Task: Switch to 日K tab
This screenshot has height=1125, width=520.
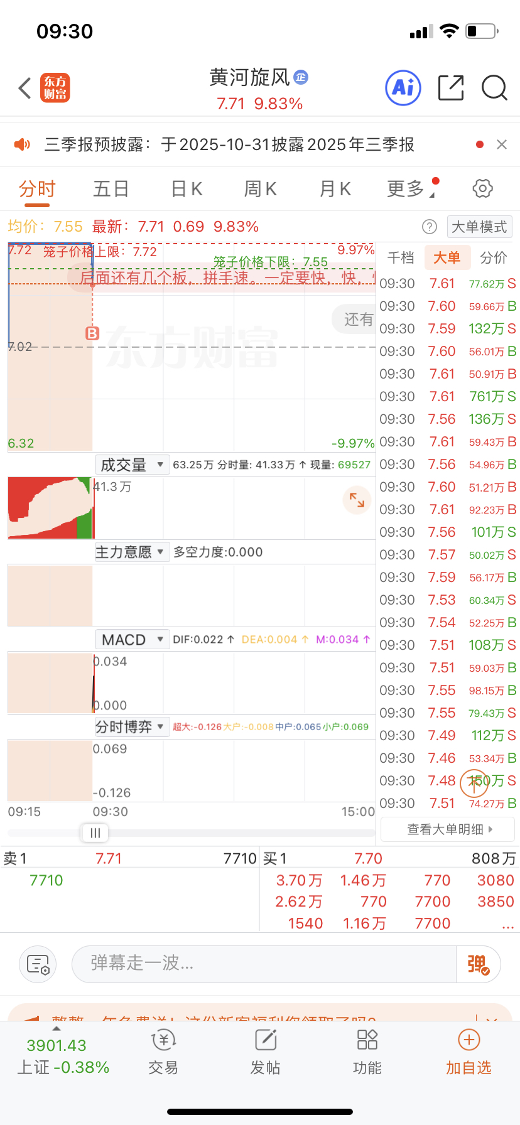Action: [x=187, y=189]
